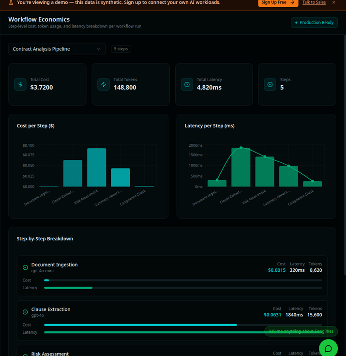Click the Production Ready badge
This screenshot has height=356, width=346.
click(x=314, y=22)
